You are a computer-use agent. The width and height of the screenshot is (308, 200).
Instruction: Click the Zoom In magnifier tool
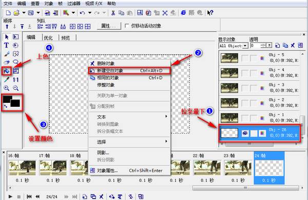pos(7,88)
